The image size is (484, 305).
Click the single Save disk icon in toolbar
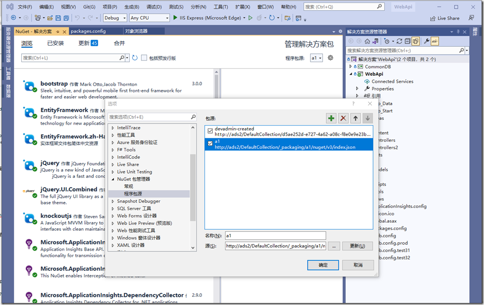click(x=58, y=18)
